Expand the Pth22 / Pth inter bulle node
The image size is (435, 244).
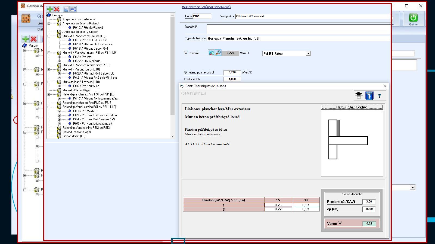(x=59, y=61)
